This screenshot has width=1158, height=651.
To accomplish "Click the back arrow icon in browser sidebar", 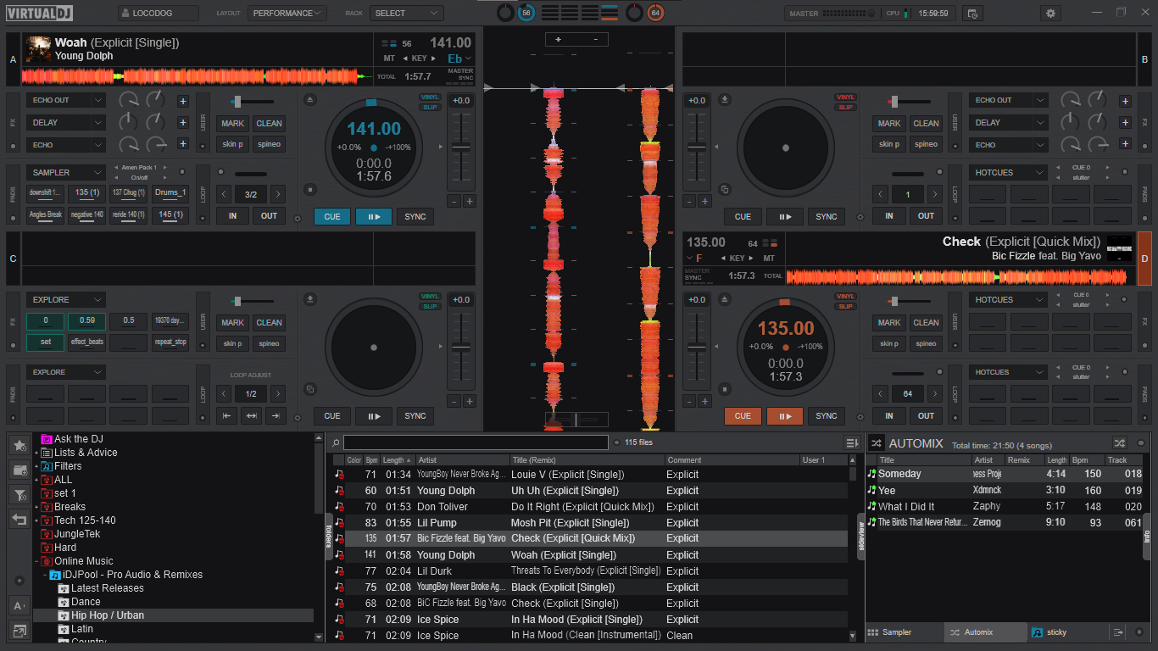I will pos(19,519).
